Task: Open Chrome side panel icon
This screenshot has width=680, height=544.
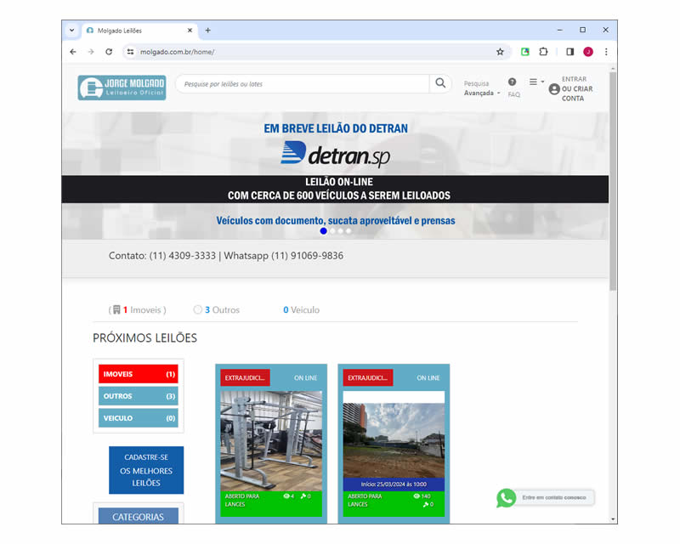Action: click(x=569, y=52)
